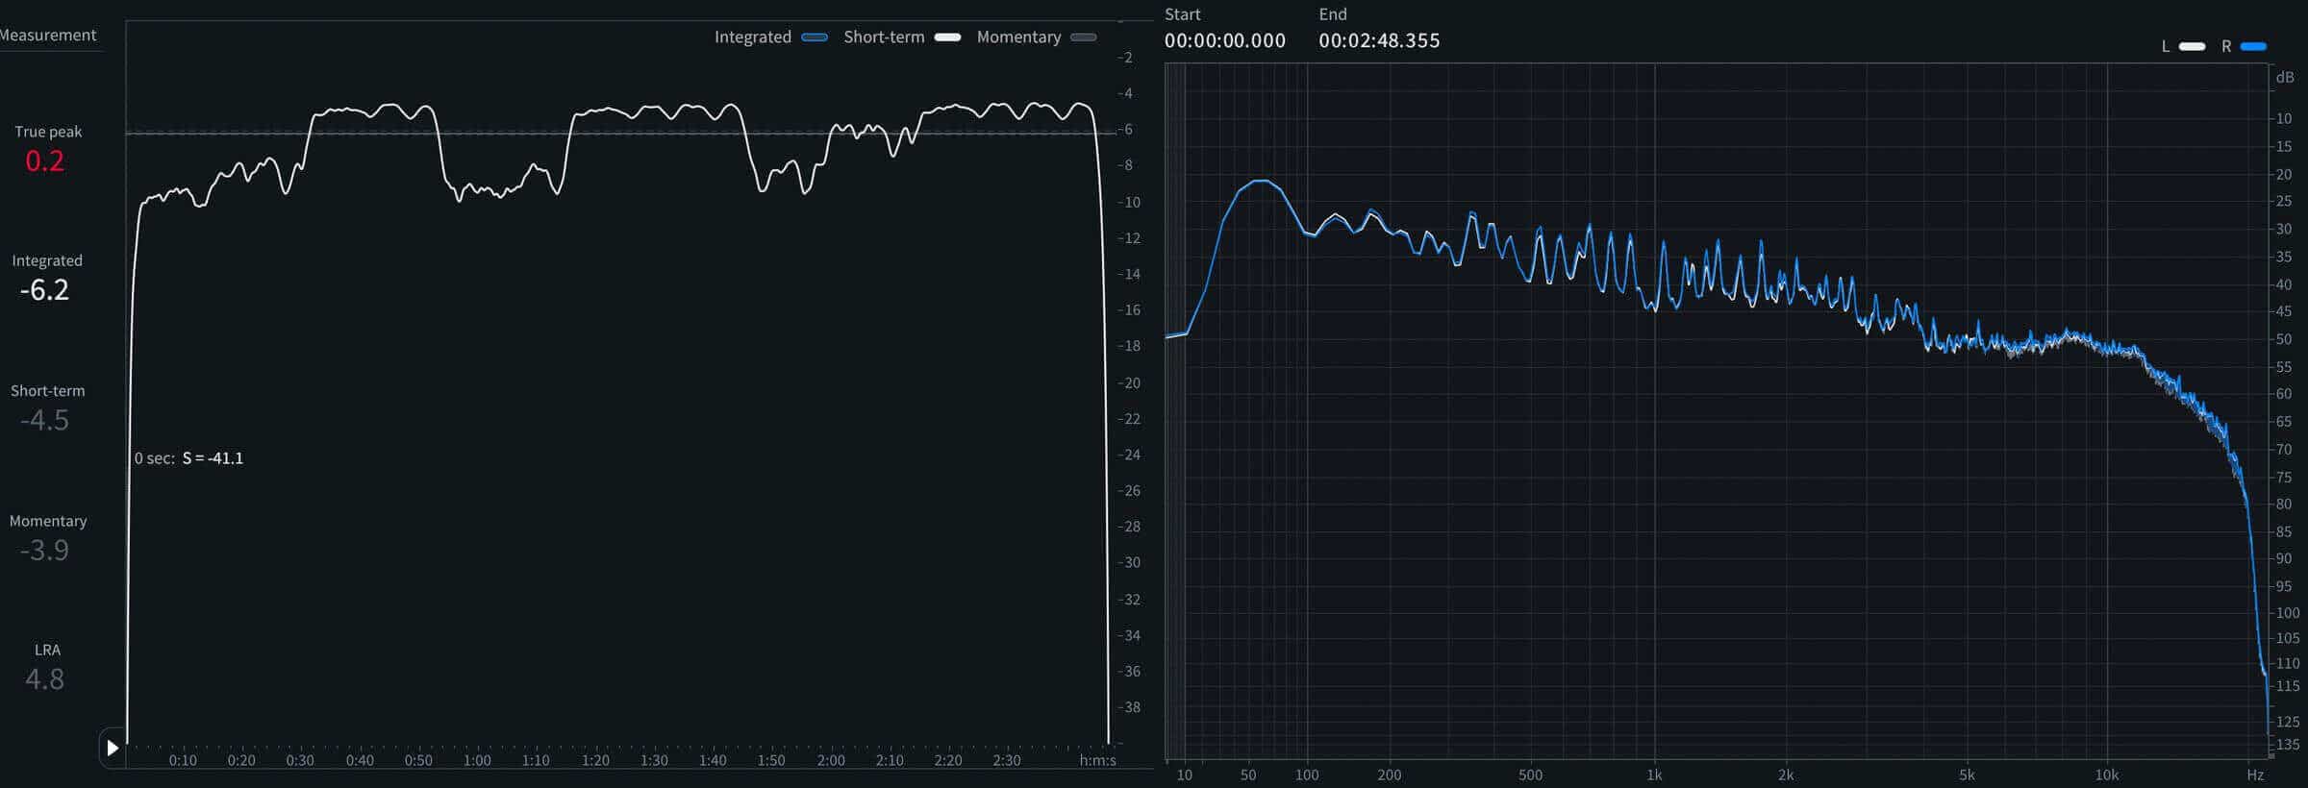Toggle the Short-term legend white swatch
The width and height of the screenshot is (2308, 788).
[947, 37]
